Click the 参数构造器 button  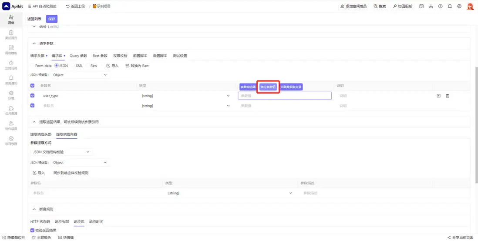pos(248,87)
